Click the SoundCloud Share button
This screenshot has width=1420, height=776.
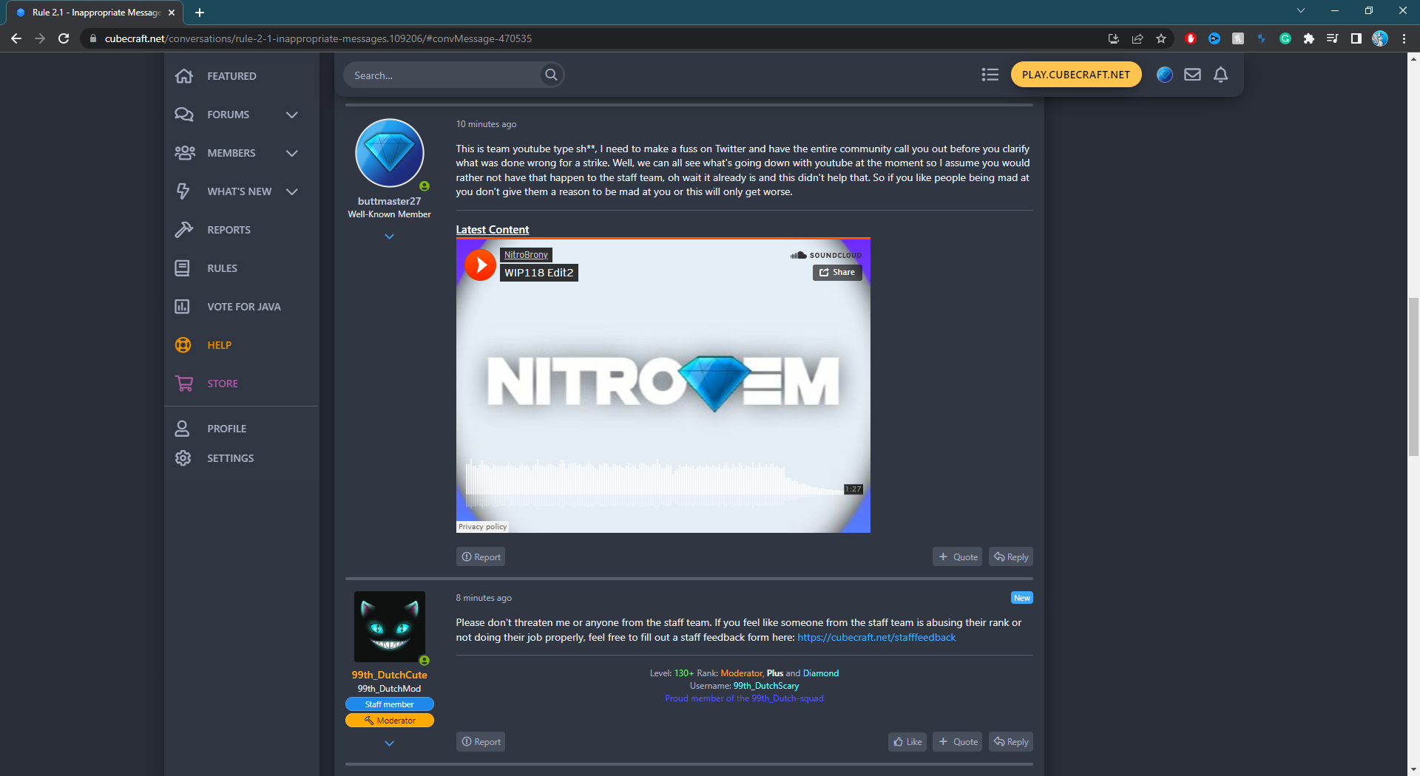click(837, 273)
